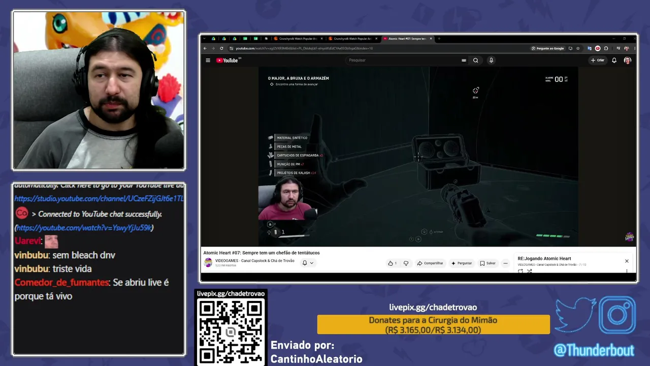Image resolution: width=650 pixels, height=366 pixels.
Task: Open the YouTube guide hamburger menu
Action: click(x=208, y=60)
